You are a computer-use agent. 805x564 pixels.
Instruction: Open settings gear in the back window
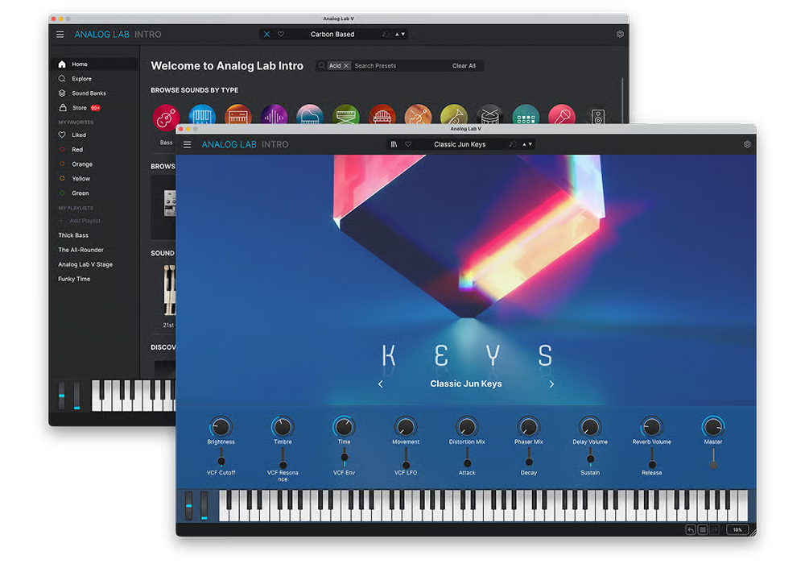620,35
